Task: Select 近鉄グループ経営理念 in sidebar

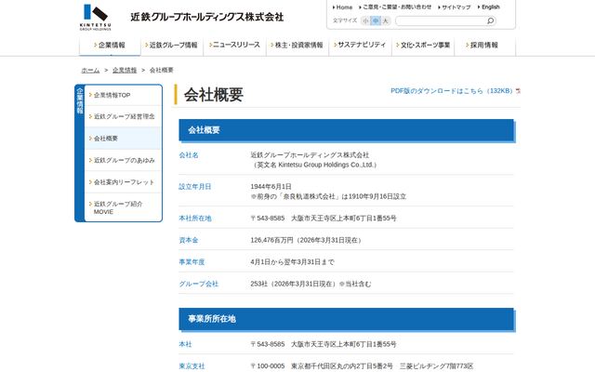Action: coord(123,116)
